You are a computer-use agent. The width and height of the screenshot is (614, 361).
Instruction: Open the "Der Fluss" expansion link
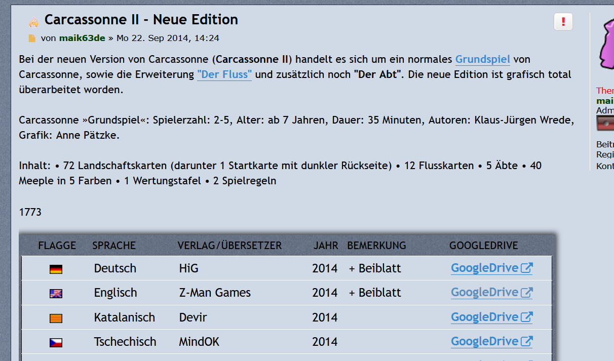pyautogui.click(x=224, y=74)
